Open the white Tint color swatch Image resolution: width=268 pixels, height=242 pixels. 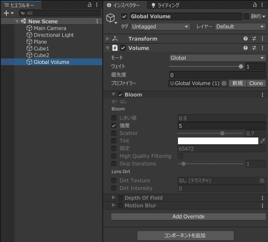pyautogui.click(x=218, y=141)
